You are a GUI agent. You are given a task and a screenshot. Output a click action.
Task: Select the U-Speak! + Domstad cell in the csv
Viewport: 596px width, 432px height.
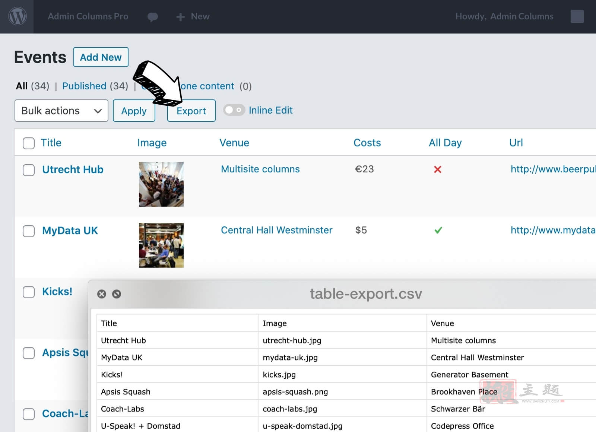[x=178, y=425]
